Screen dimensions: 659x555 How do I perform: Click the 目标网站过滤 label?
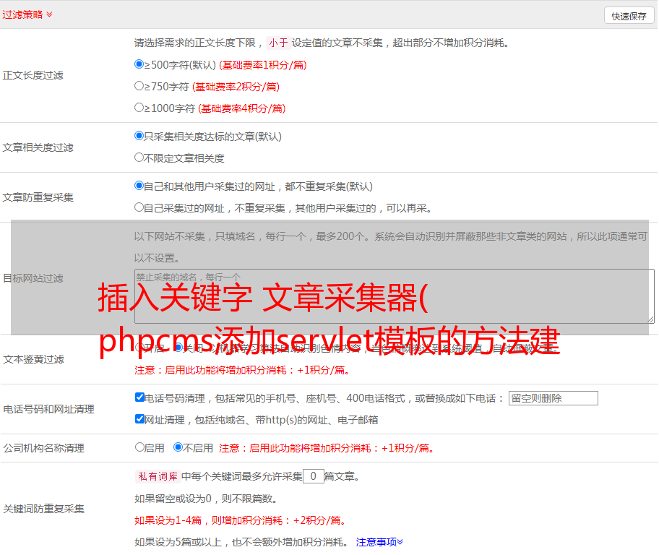pyautogui.click(x=33, y=278)
